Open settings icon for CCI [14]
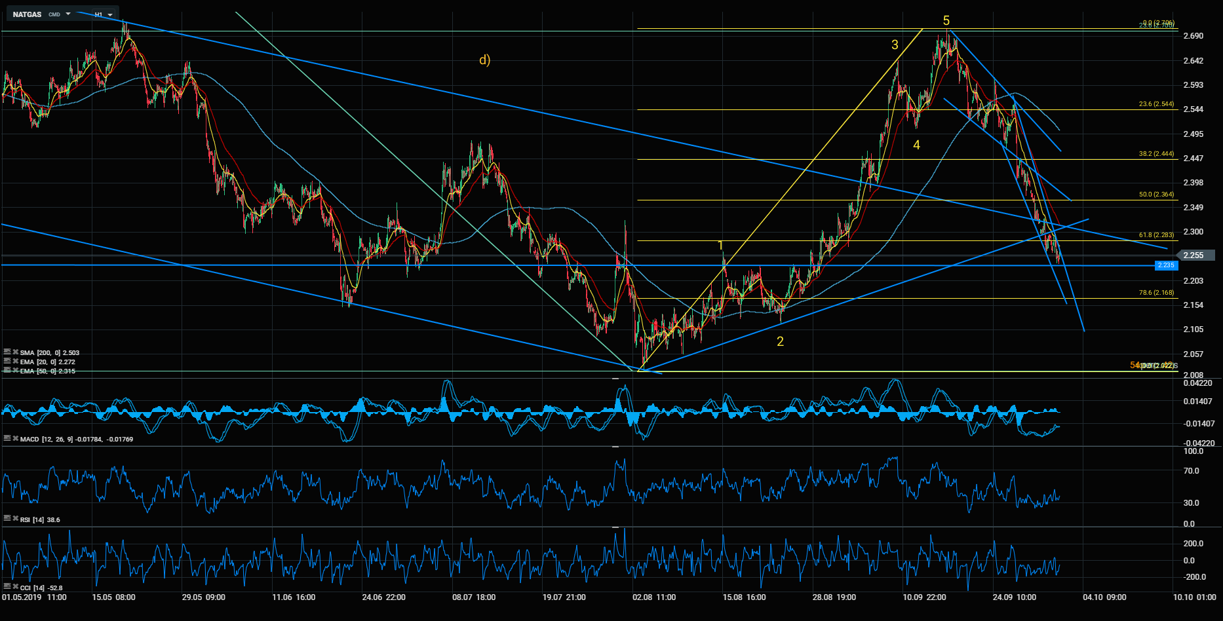Image resolution: width=1223 pixels, height=621 pixels. [7, 587]
